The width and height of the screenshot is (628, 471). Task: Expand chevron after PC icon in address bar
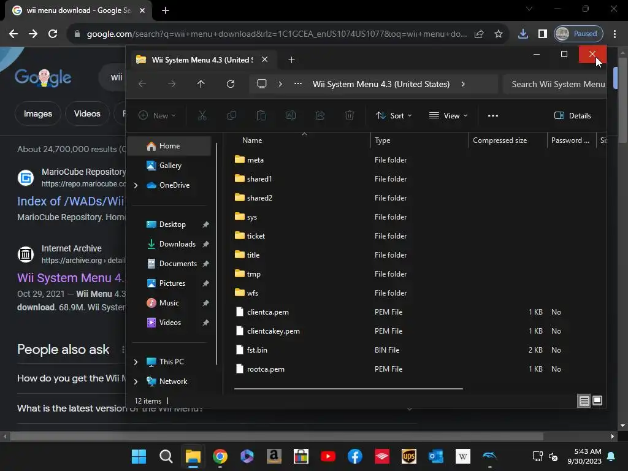point(280,84)
